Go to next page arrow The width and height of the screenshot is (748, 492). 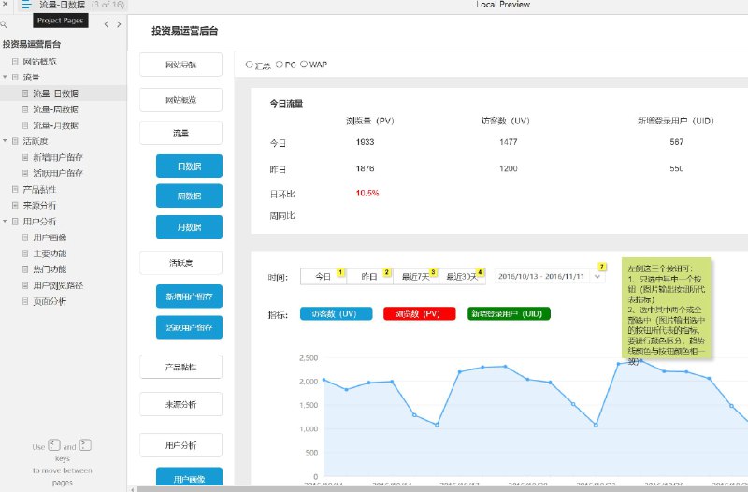[119, 24]
